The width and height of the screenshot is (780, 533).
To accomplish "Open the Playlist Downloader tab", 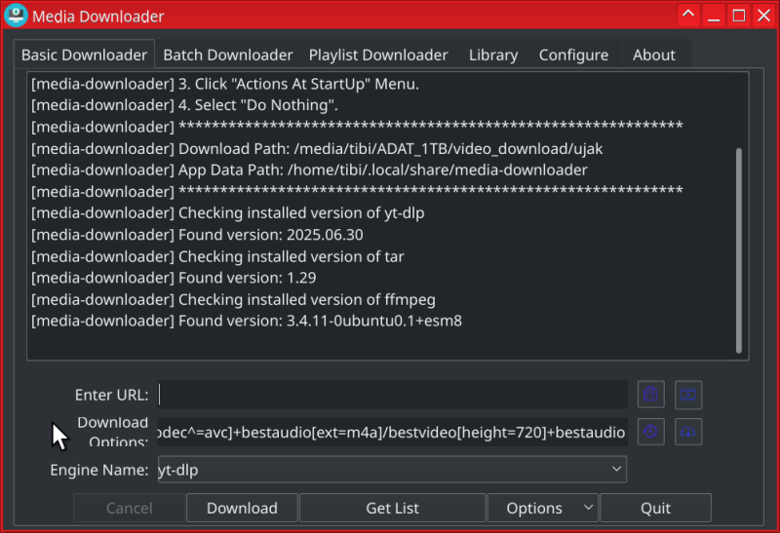I will (x=378, y=55).
